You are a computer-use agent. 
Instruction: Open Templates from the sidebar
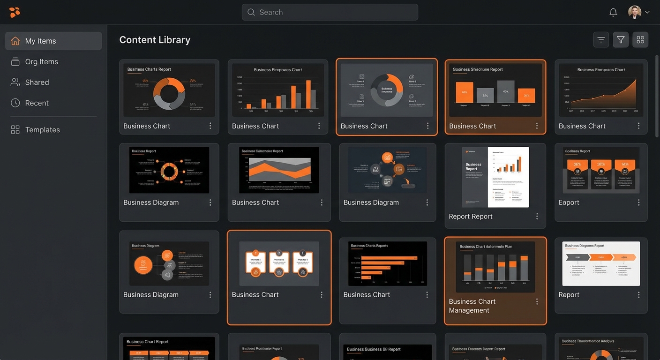(x=42, y=130)
